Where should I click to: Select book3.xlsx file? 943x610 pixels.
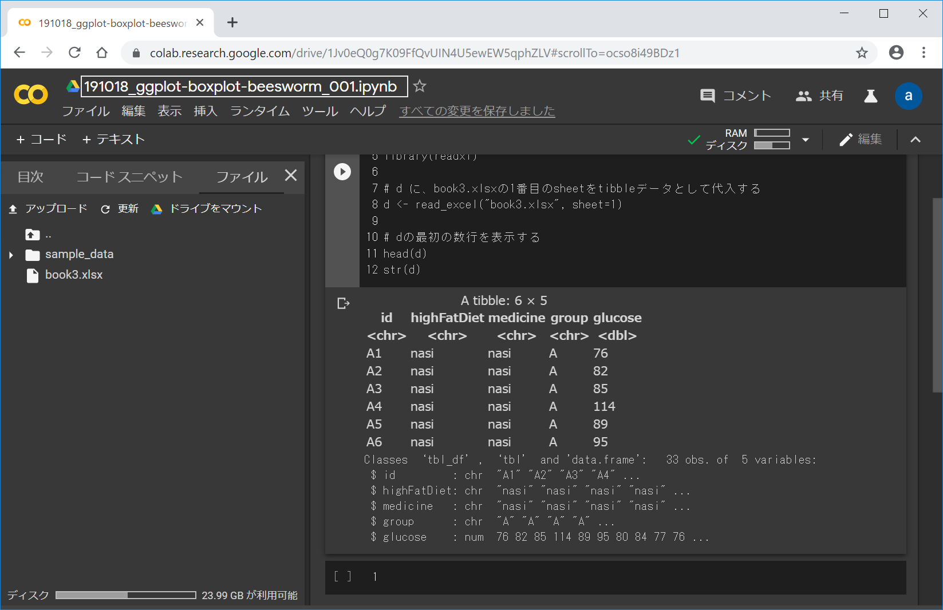(x=73, y=275)
